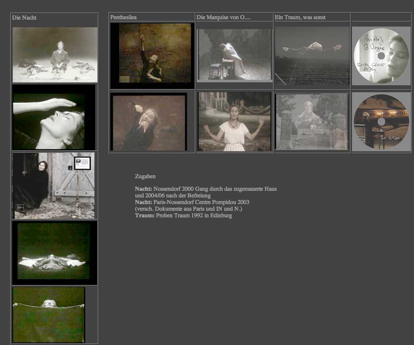
Task: Click the Penthesilea column heading
Action: pos(123,17)
